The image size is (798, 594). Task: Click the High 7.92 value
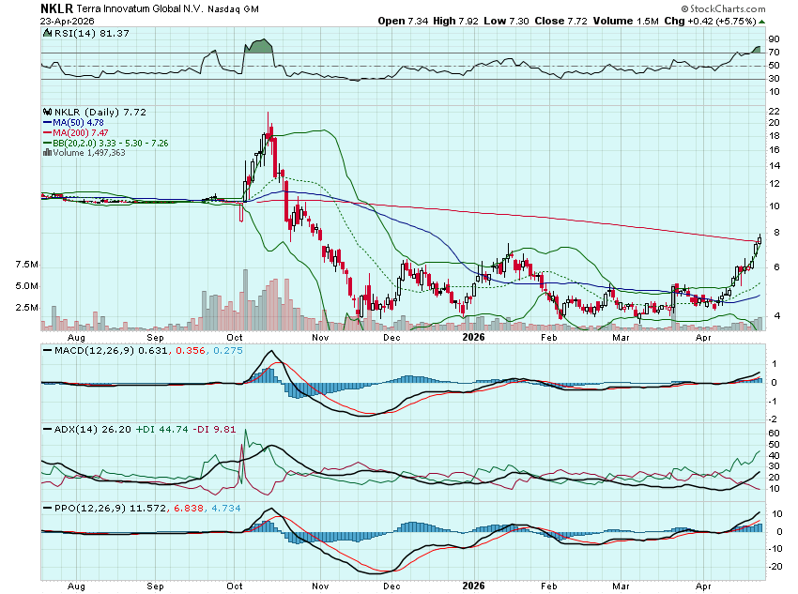click(456, 22)
